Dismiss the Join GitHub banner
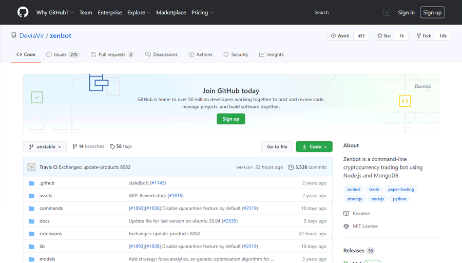The width and height of the screenshot is (462, 263). click(x=422, y=86)
